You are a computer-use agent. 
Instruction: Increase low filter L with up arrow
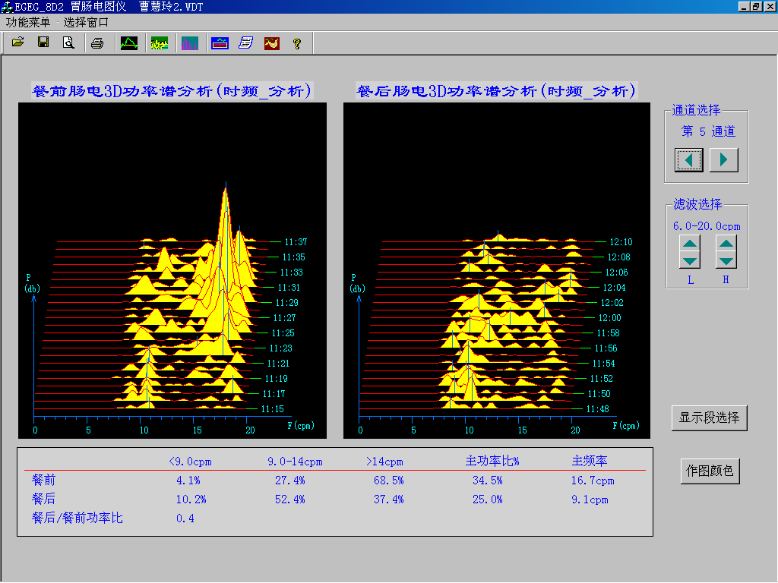coord(690,244)
